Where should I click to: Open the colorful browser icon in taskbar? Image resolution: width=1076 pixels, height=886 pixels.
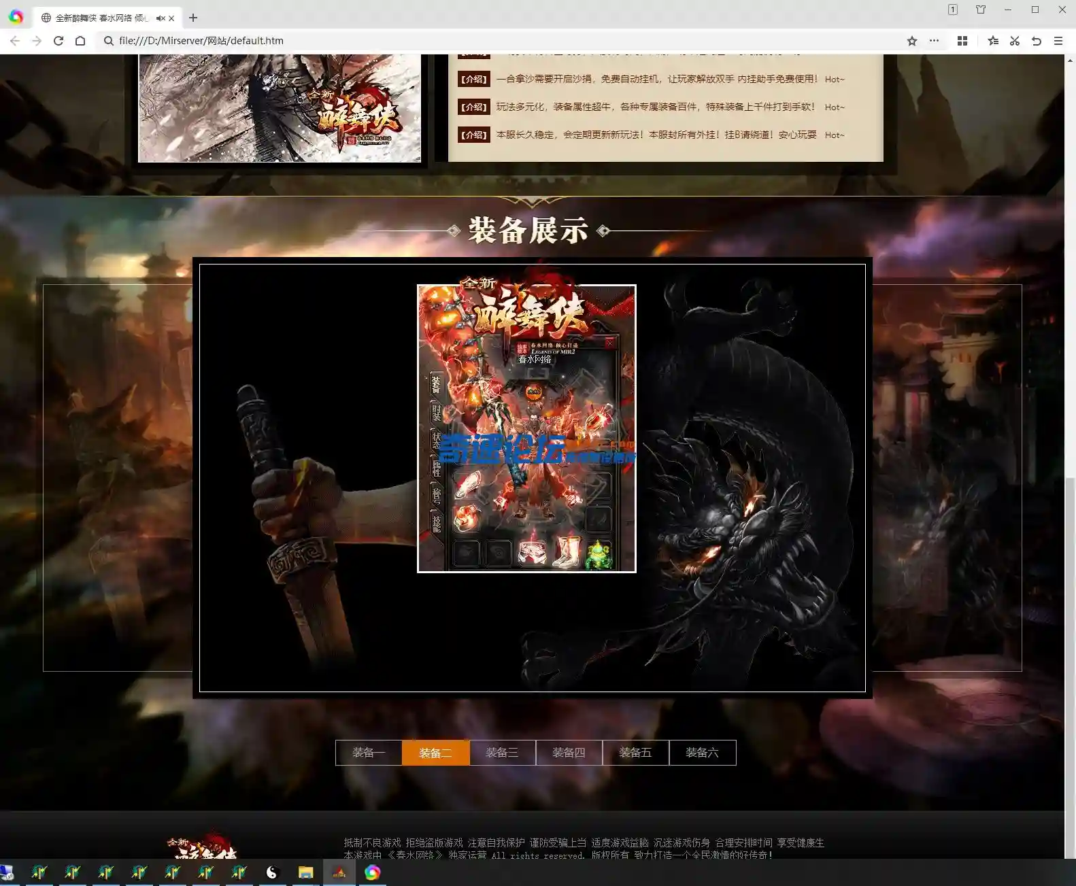coord(372,872)
